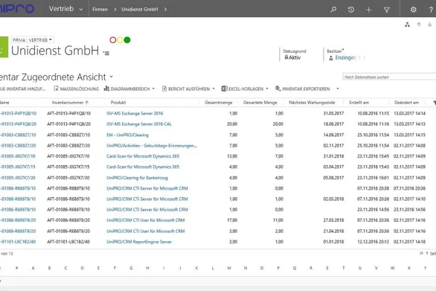
Task: Filter list by # index
Action: 17,268
